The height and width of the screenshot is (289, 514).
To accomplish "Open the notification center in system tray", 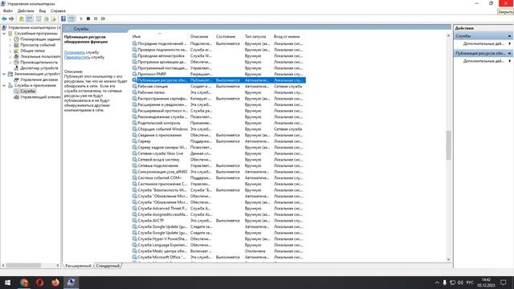I will coord(504,283).
